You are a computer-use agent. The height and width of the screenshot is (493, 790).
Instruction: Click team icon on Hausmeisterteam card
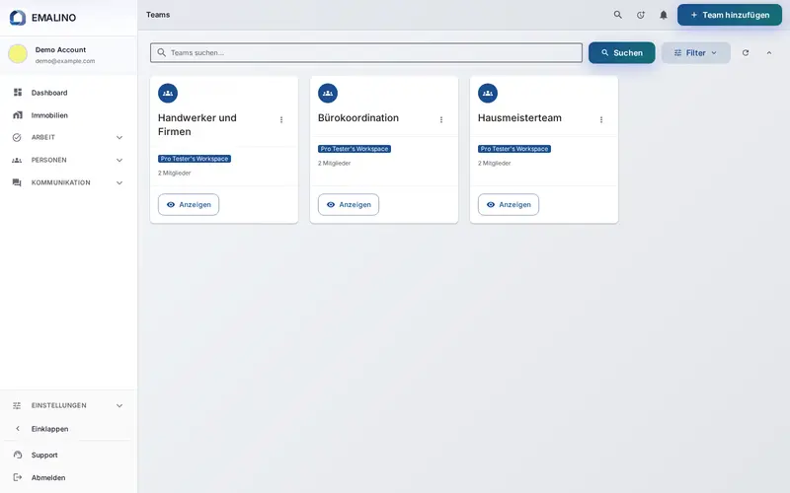pos(488,93)
